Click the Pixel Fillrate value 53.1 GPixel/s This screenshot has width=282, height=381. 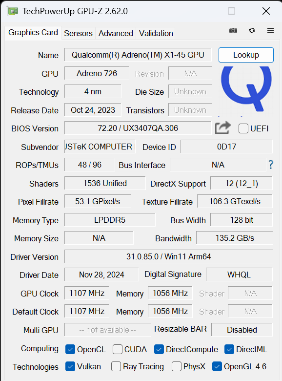[98, 201]
